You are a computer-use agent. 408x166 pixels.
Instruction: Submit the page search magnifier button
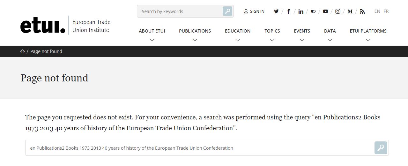click(x=381, y=148)
